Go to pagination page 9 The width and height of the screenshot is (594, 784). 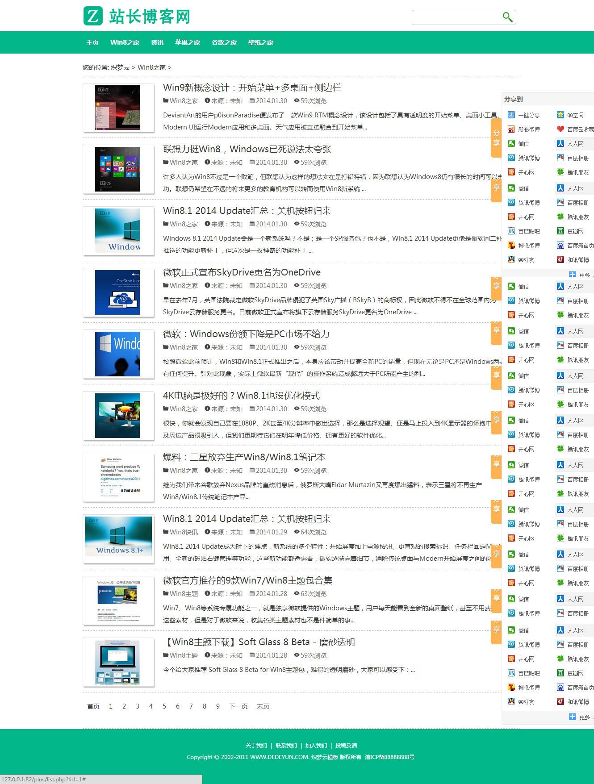coord(218,706)
